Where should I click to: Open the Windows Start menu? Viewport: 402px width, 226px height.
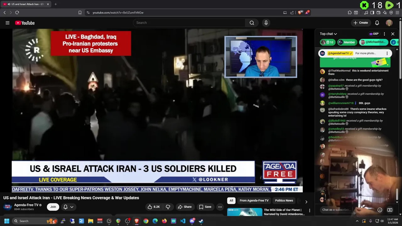pyautogui.click(x=7, y=221)
